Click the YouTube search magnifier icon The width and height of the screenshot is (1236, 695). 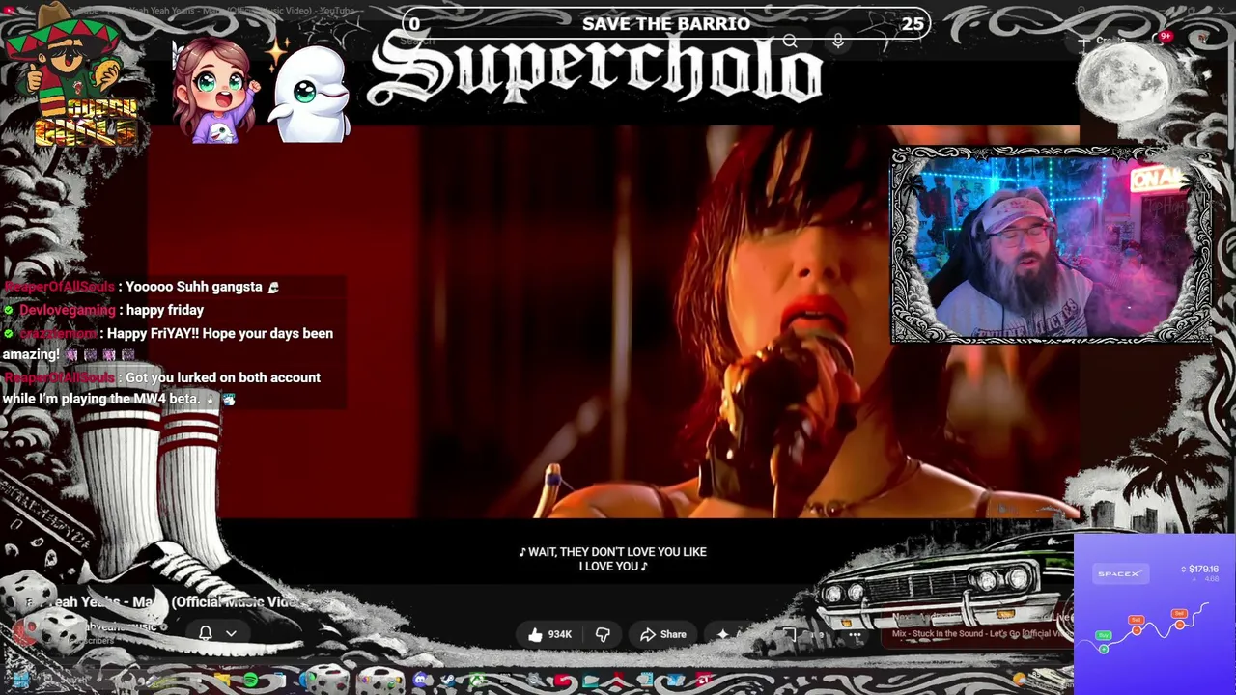790,42
